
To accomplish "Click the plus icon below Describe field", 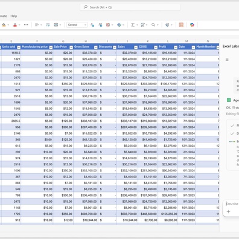I will [228, 211].
